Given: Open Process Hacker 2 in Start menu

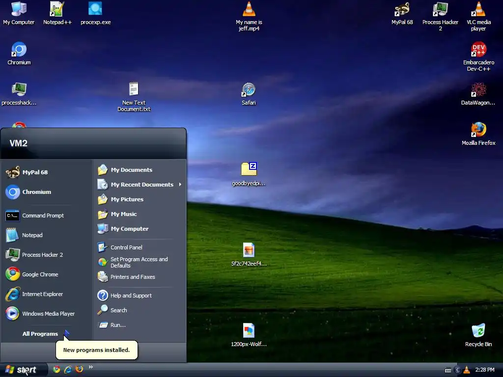Looking at the screenshot, I should click(46, 255).
